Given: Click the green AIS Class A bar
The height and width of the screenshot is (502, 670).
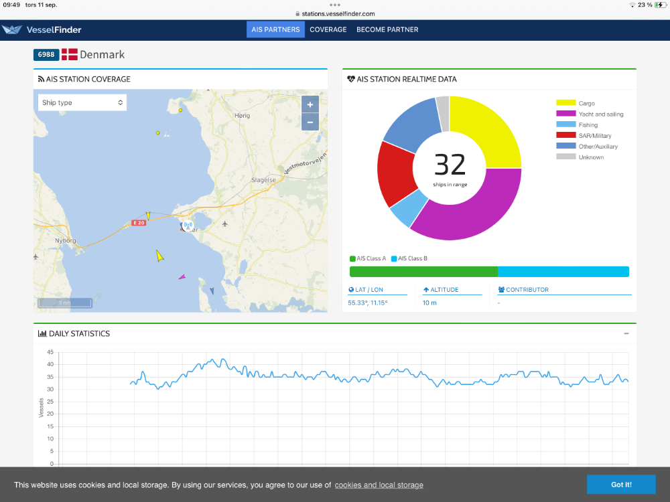Looking at the screenshot, I should click(x=423, y=272).
